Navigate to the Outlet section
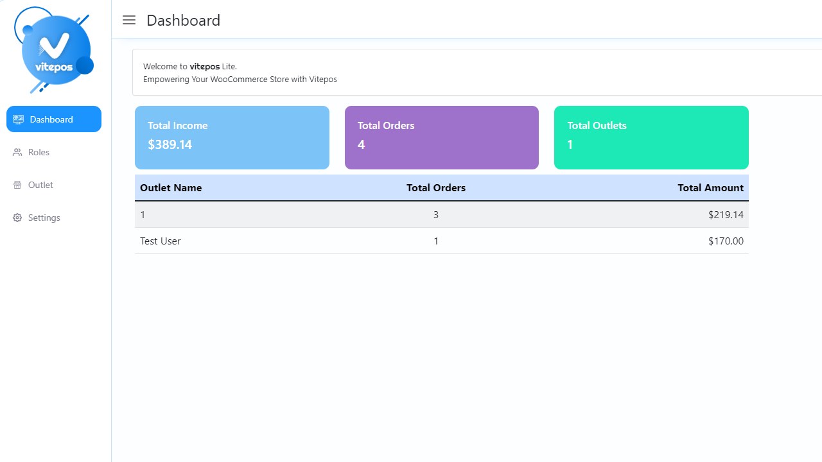Image resolution: width=822 pixels, height=462 pixels. click(x=41, y=185)
